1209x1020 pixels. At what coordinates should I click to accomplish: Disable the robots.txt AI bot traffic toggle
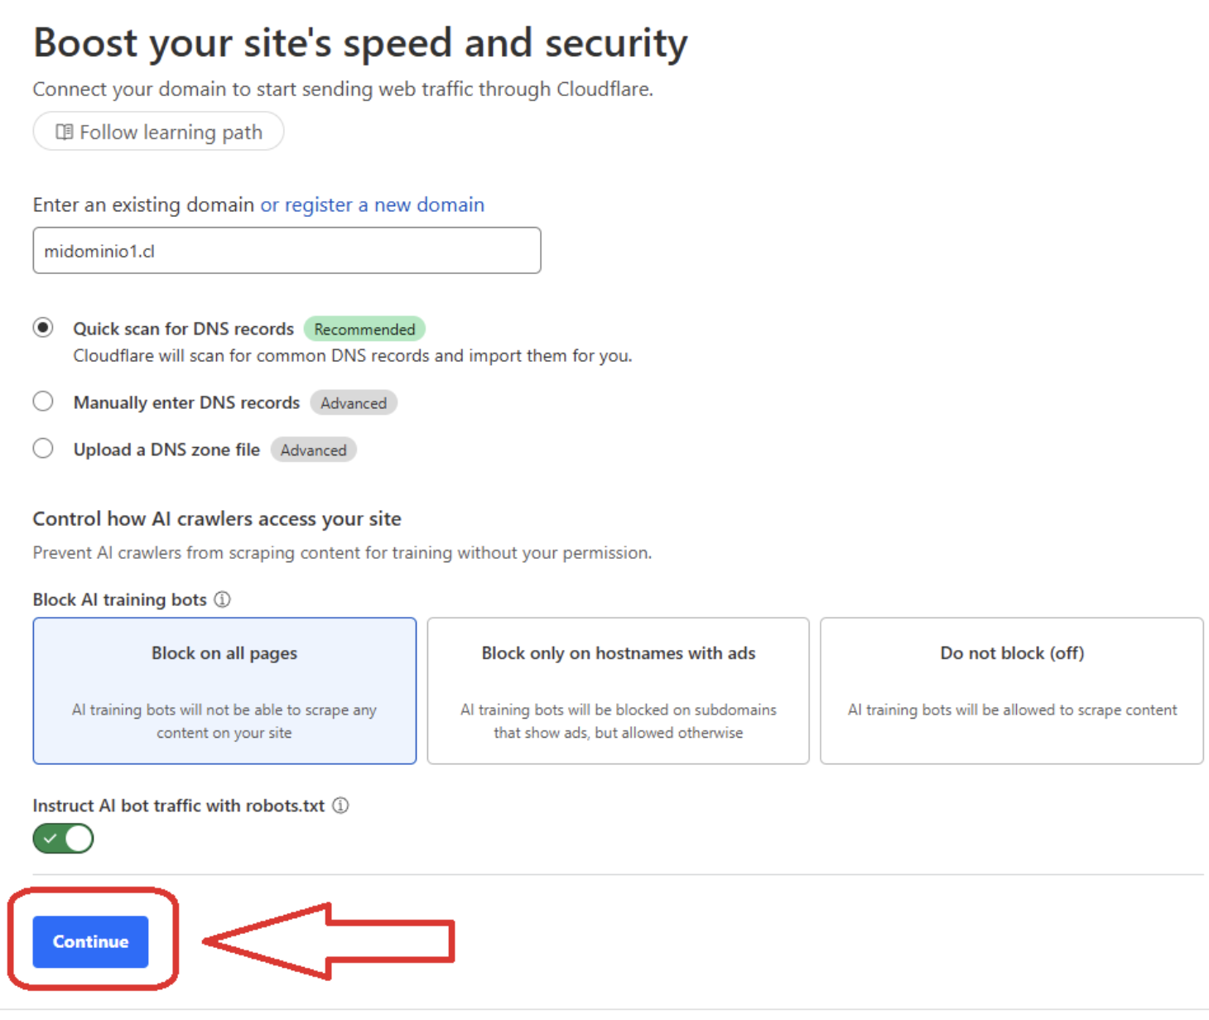click(64, 839)
